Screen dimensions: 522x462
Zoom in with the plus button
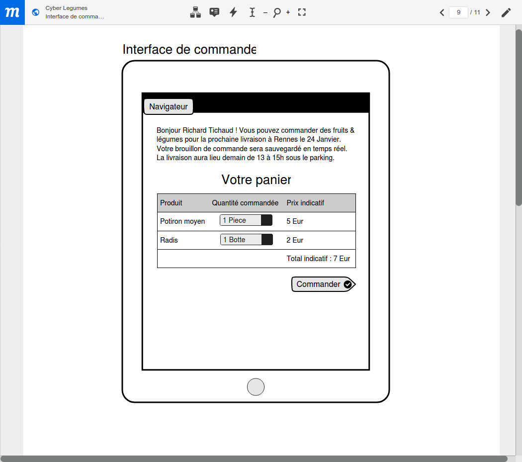[288, 12]
